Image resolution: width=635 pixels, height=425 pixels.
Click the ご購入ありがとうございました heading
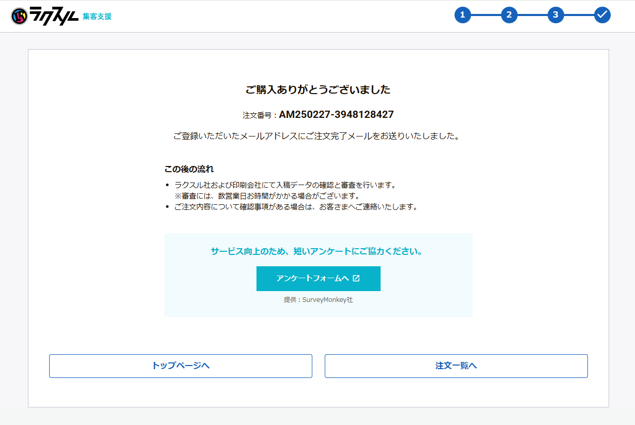pos(317,90)
